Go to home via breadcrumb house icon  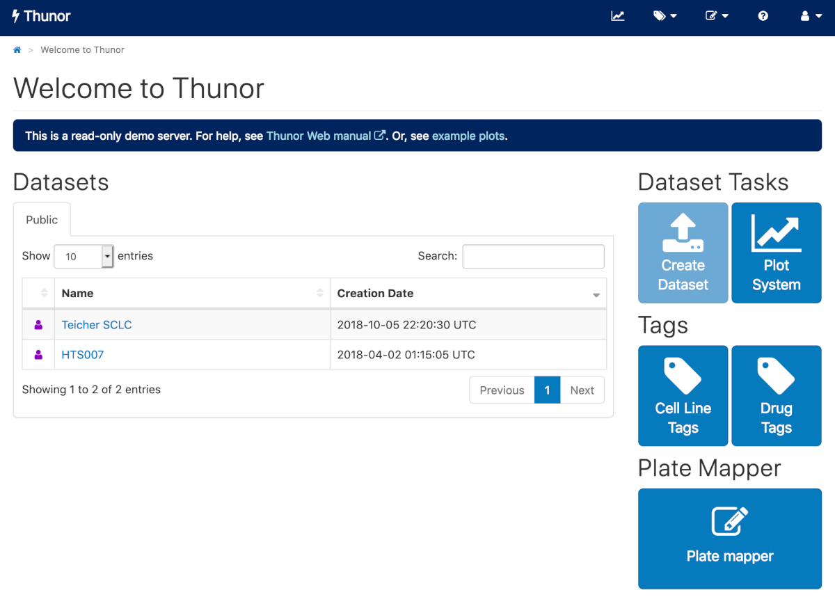coord(17,50)
